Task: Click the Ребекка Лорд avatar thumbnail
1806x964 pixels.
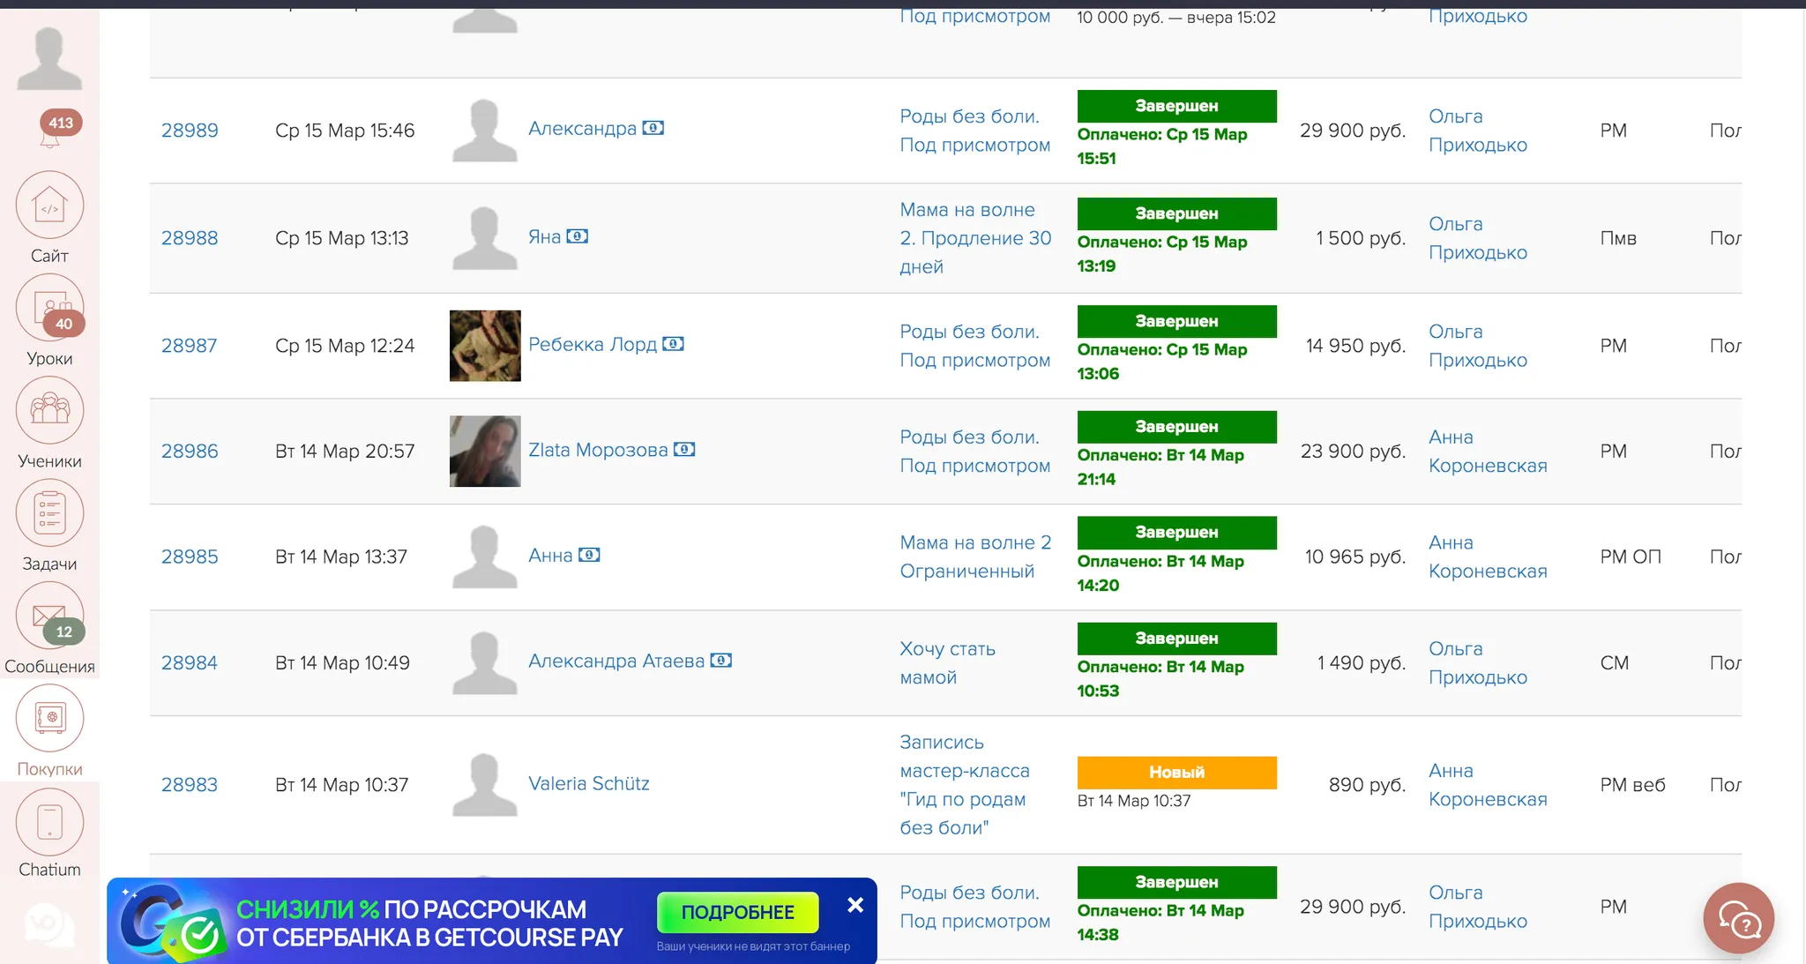Action: tap(485, 346)
